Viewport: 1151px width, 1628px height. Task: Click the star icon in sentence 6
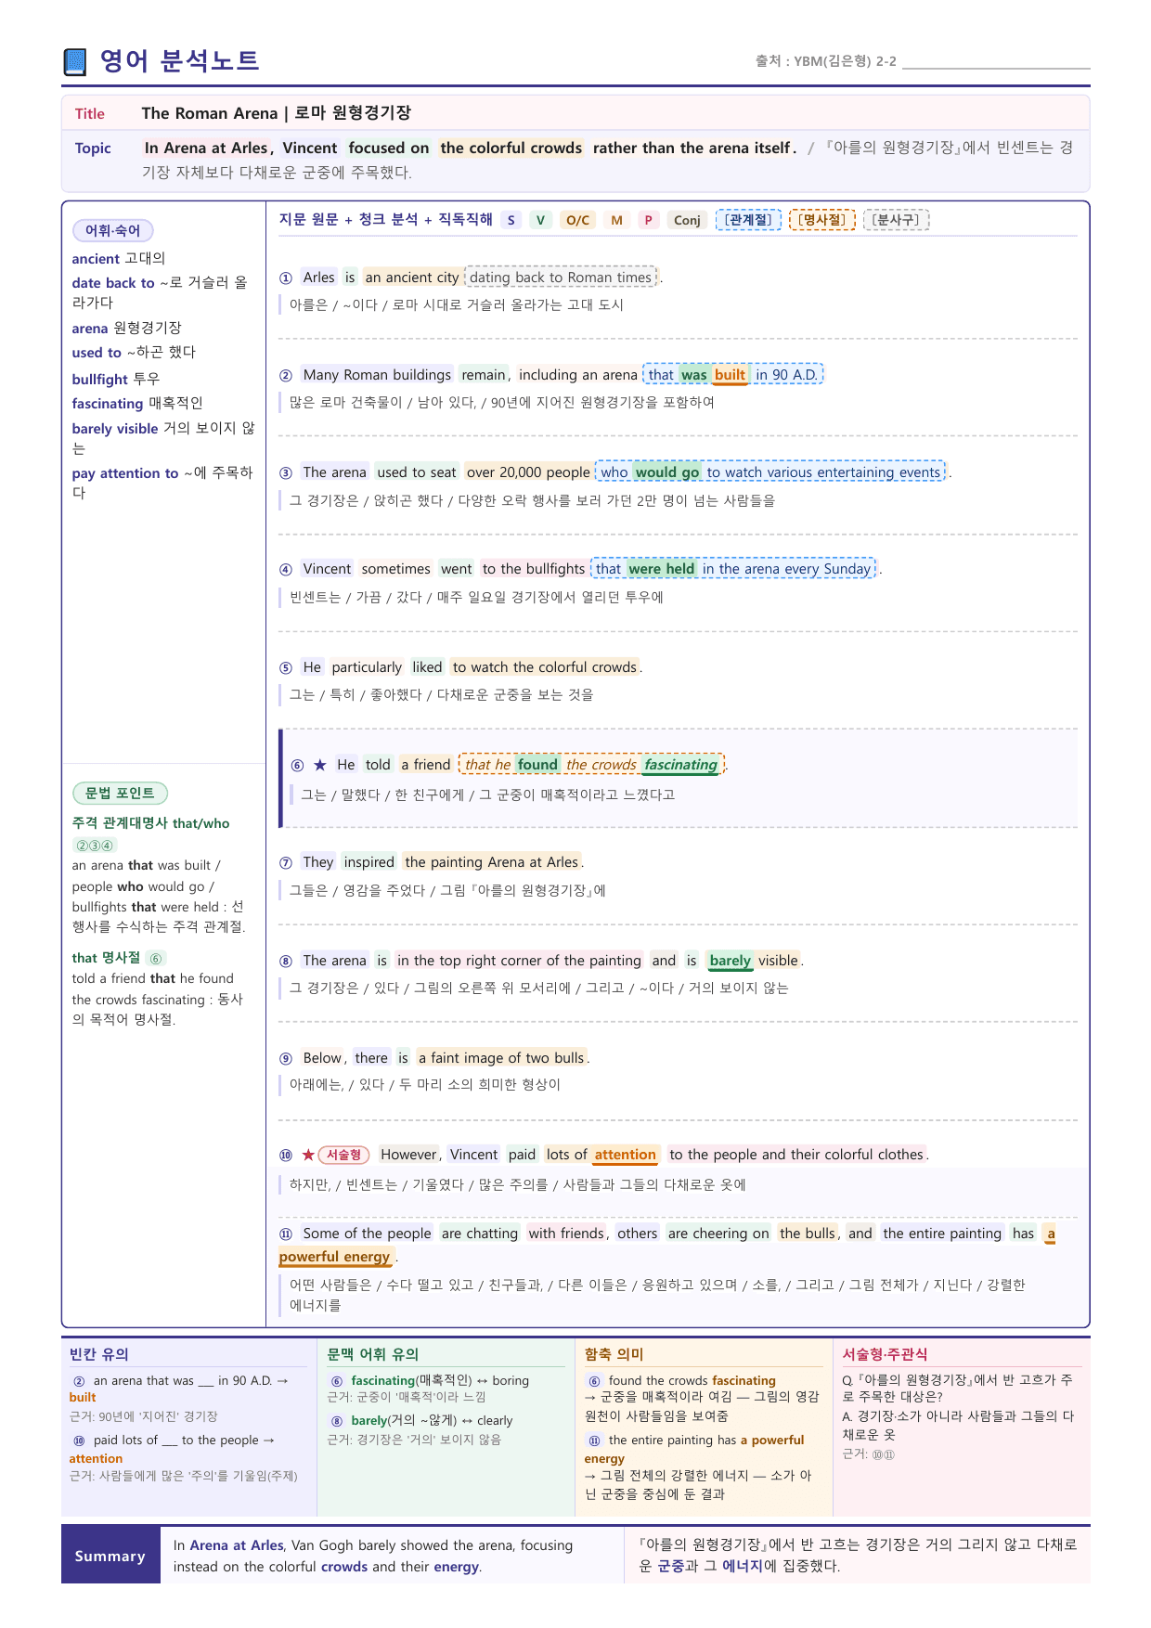coord(320,765)
